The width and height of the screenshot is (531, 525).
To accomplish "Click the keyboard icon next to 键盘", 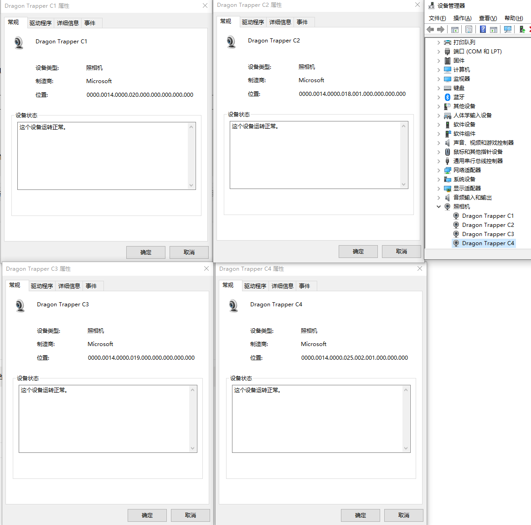I will coord(447,88).
